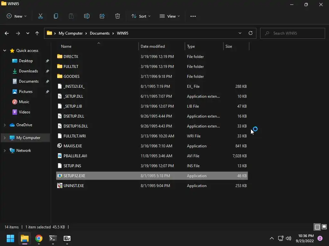Switch to large thumbnails view icon
Viewport: 329px width, 246px height.
pos(324,227)
